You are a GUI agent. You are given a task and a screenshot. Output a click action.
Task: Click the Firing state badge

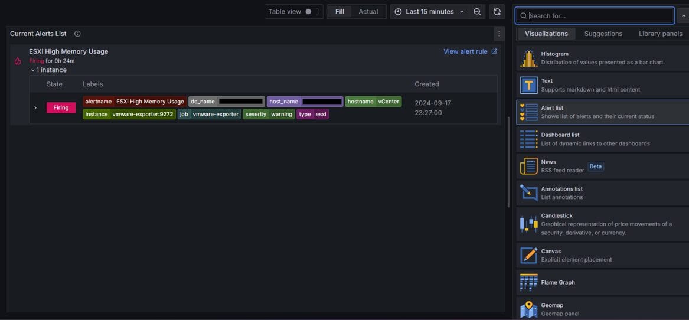coord(61,107)
